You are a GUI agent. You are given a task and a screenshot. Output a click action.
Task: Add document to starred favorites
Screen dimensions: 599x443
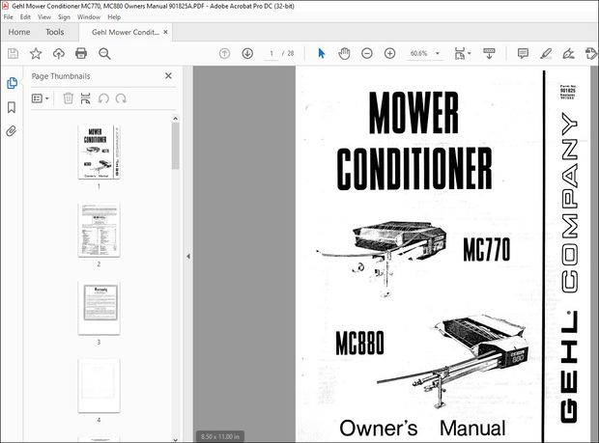tap(36, 53)
